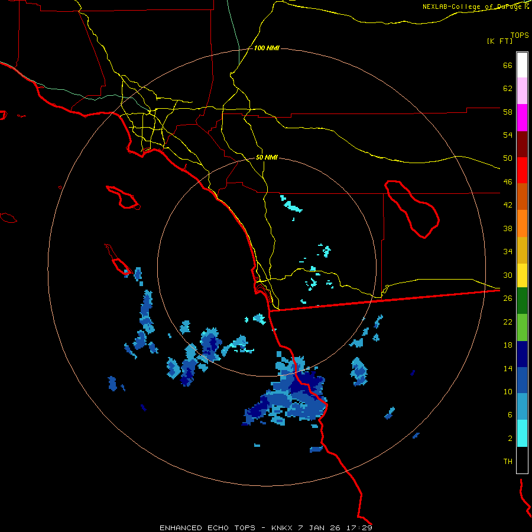Click the '42' legend value
Viewport: 532px width, 532px height.
[x=508, y=205]
